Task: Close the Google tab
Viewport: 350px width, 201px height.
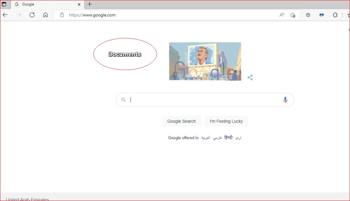Action: (x=79, y=4)
